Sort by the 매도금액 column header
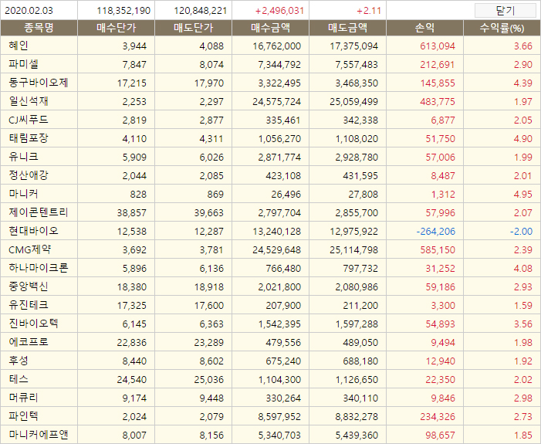541x444 pixels. click(x=348, y=28)
